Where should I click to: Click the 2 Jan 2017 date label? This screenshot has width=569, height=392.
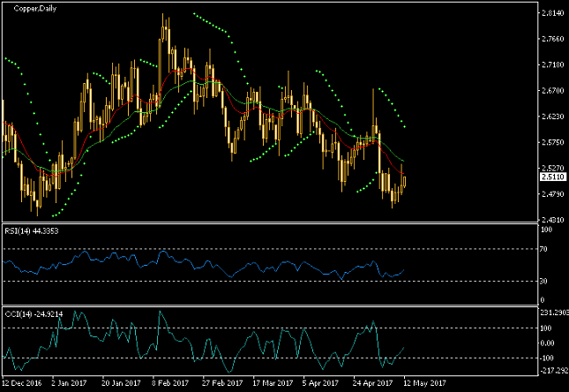pos(70,383)
